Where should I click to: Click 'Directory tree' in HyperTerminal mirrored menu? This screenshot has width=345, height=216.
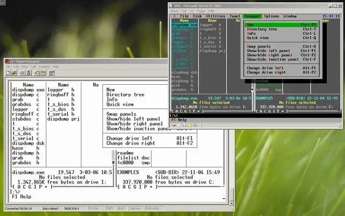tap(125, 94)
